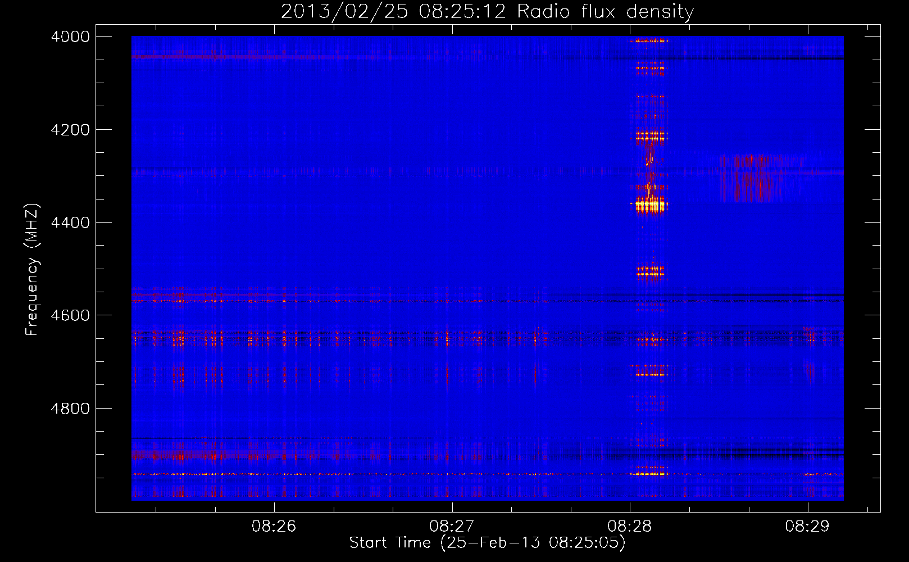Click the 08:27 time tick label
This screenshot has height=562, width=909.
click(452, 527)
